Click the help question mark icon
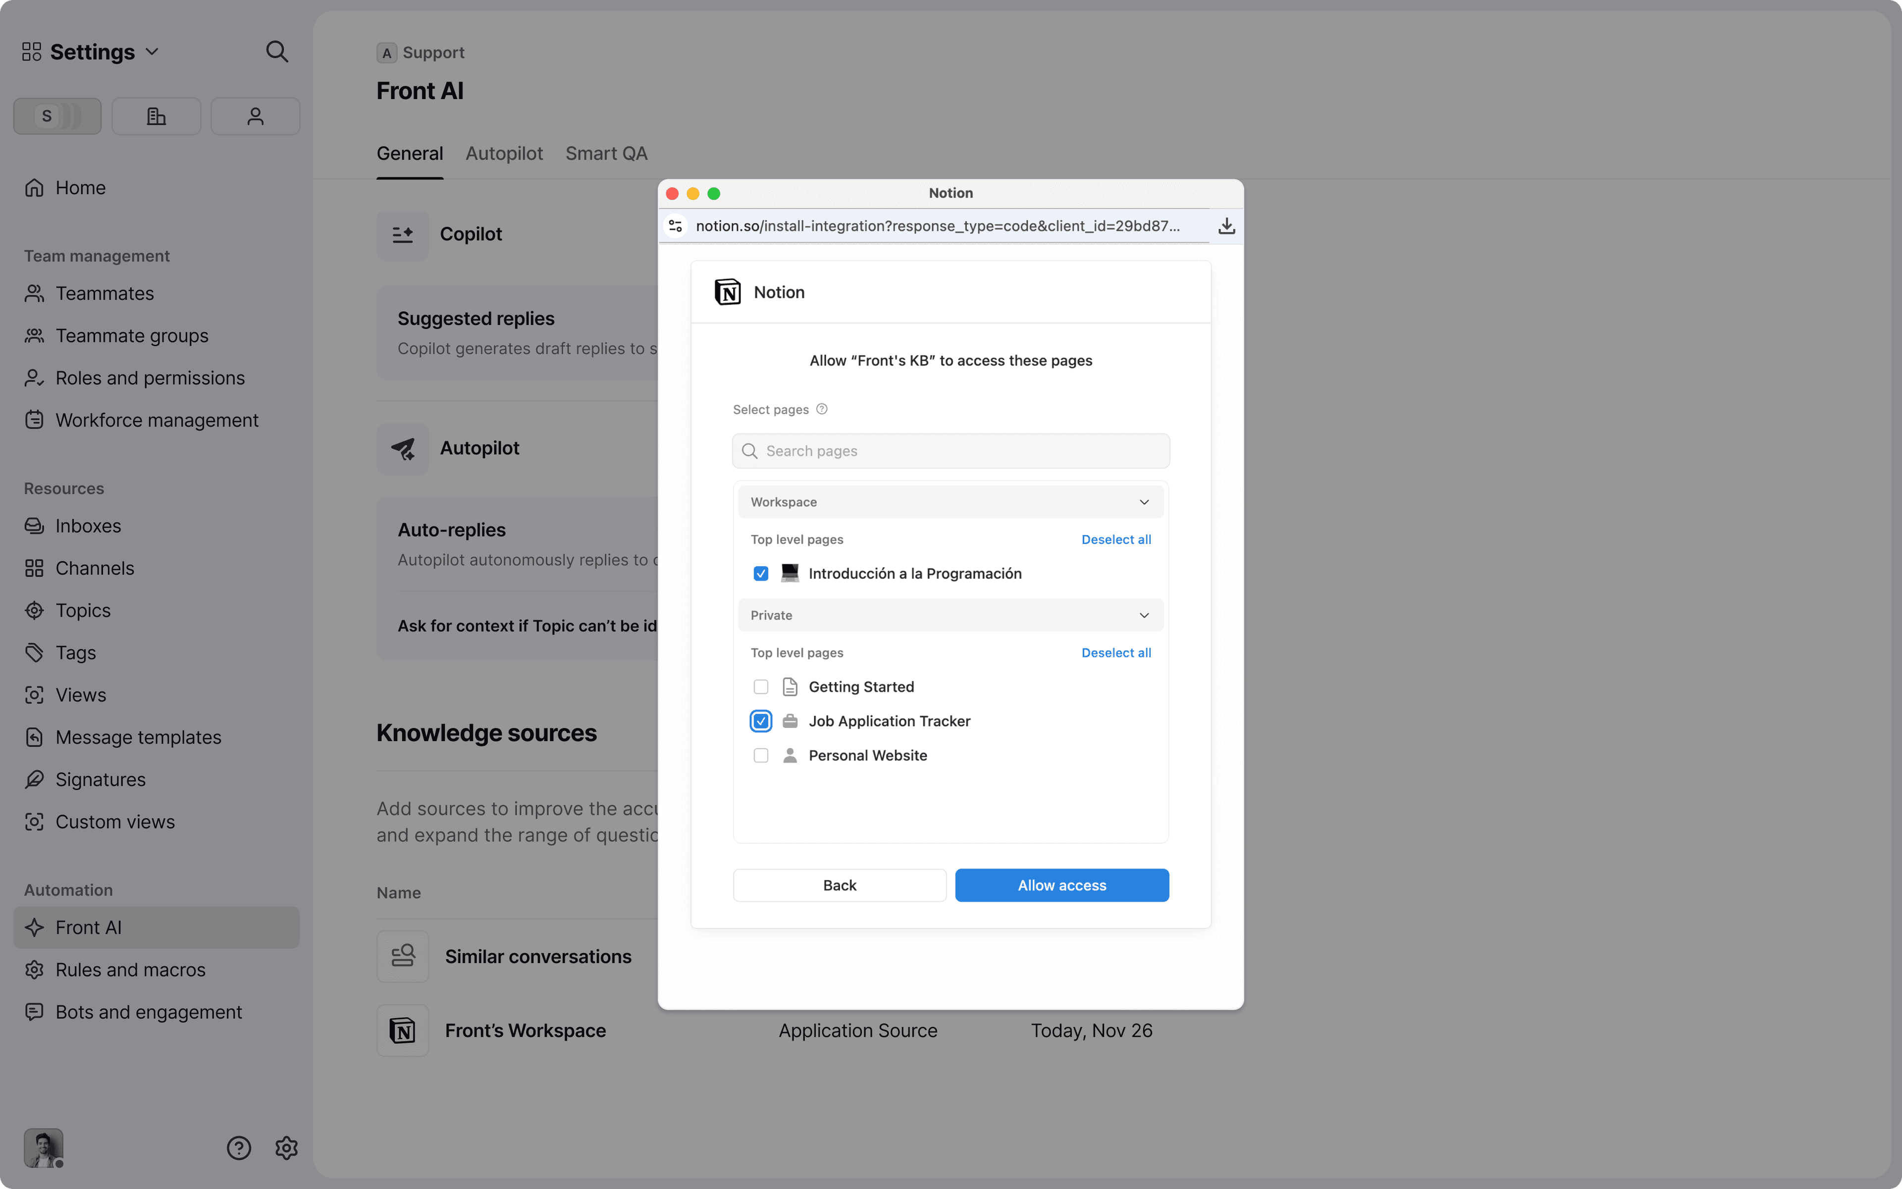 coord(238,1148)
